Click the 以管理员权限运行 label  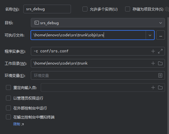[28, 98]
